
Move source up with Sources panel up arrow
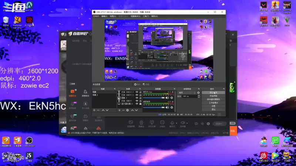[132, 110]
